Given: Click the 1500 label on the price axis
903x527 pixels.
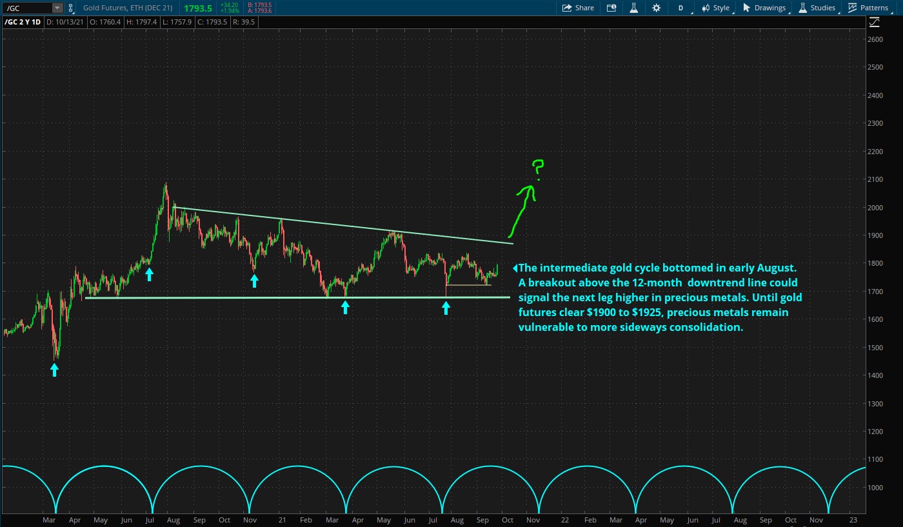Looking at the screenshot, I should pyautogui.click(x=875, y=348).
